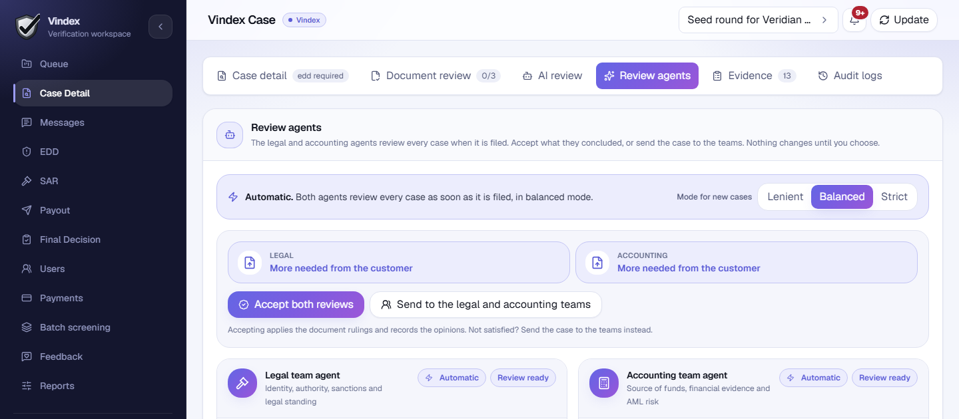Toggle Automatic on Accounting team agent card
Viewport: 959px width, 419px height.
(x=813, y=378)
